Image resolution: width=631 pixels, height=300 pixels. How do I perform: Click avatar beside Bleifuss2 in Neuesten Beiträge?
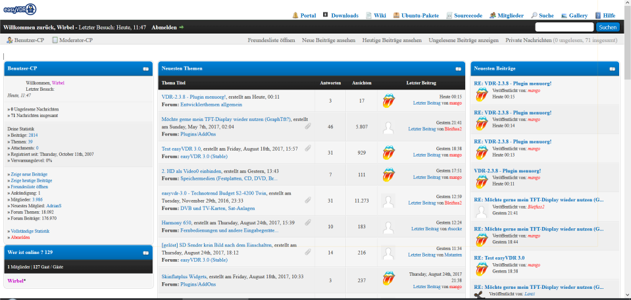(x=481, y=211)
